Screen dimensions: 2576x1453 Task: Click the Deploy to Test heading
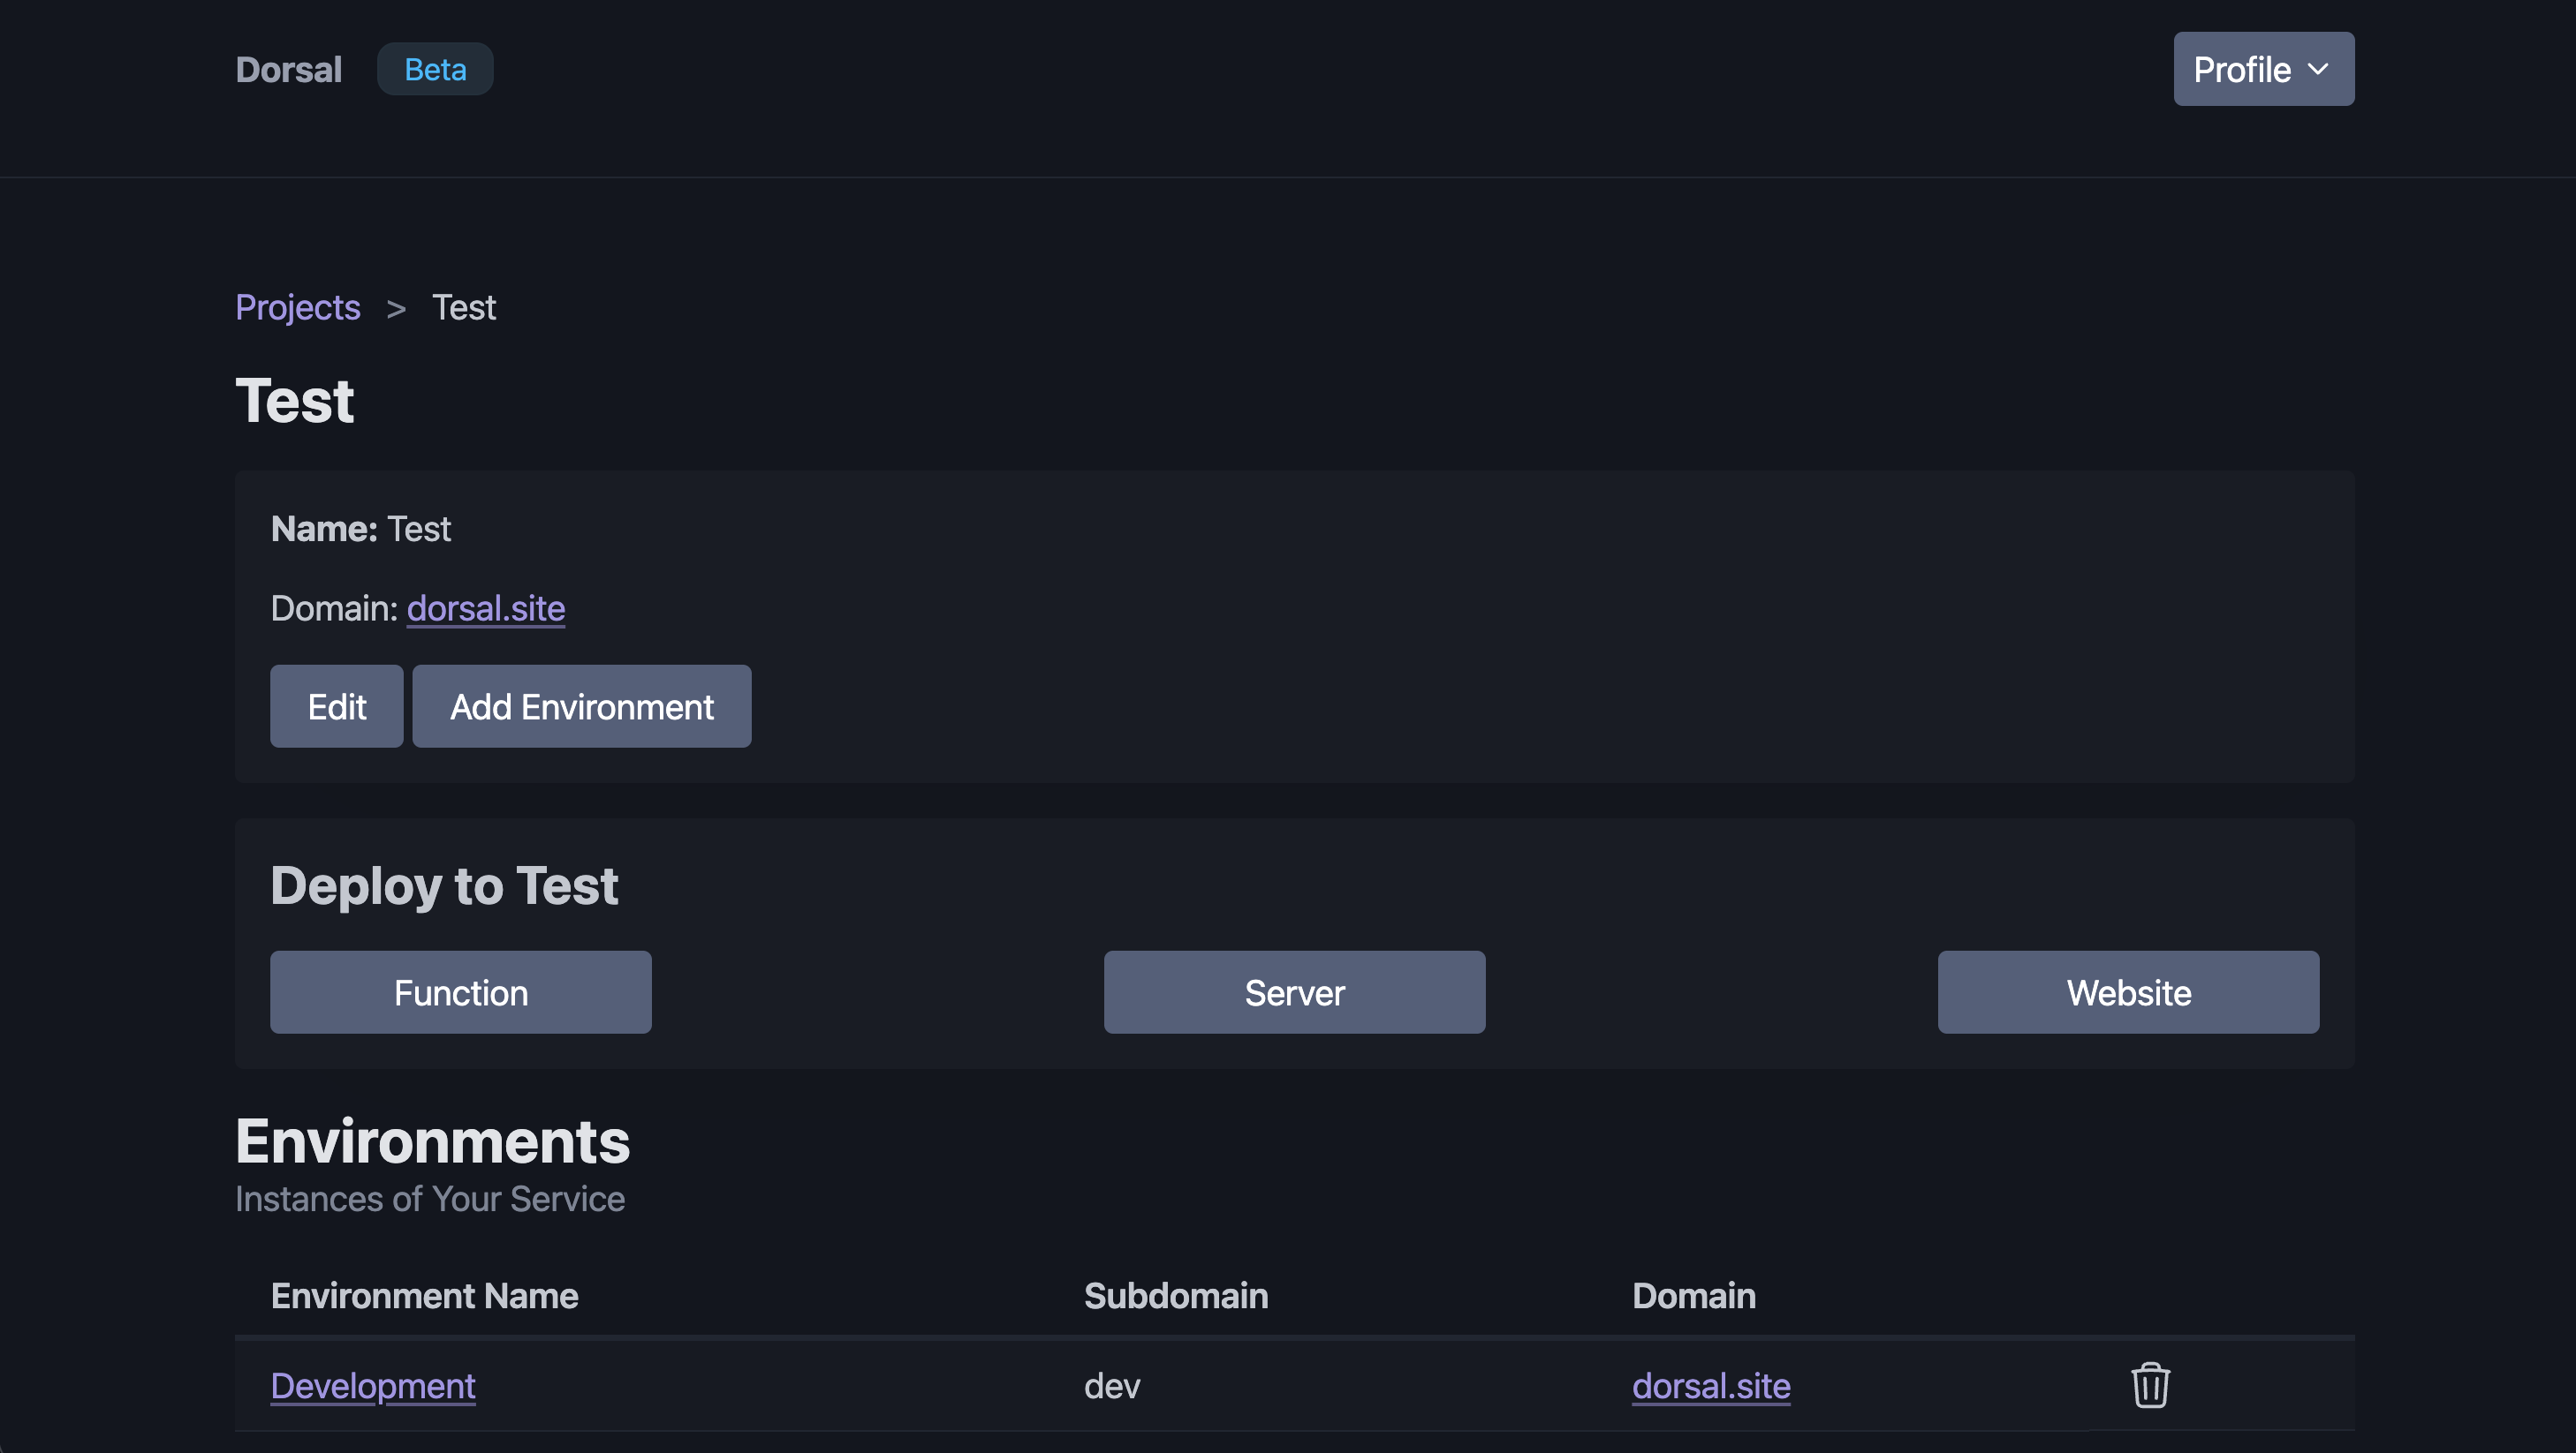tap(444, 885)
